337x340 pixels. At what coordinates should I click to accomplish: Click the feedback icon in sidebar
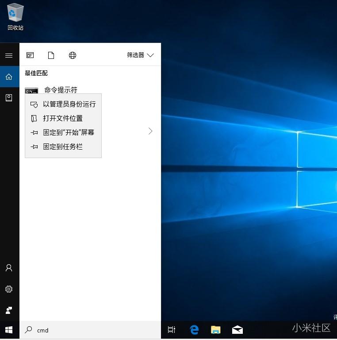point(9,310)
